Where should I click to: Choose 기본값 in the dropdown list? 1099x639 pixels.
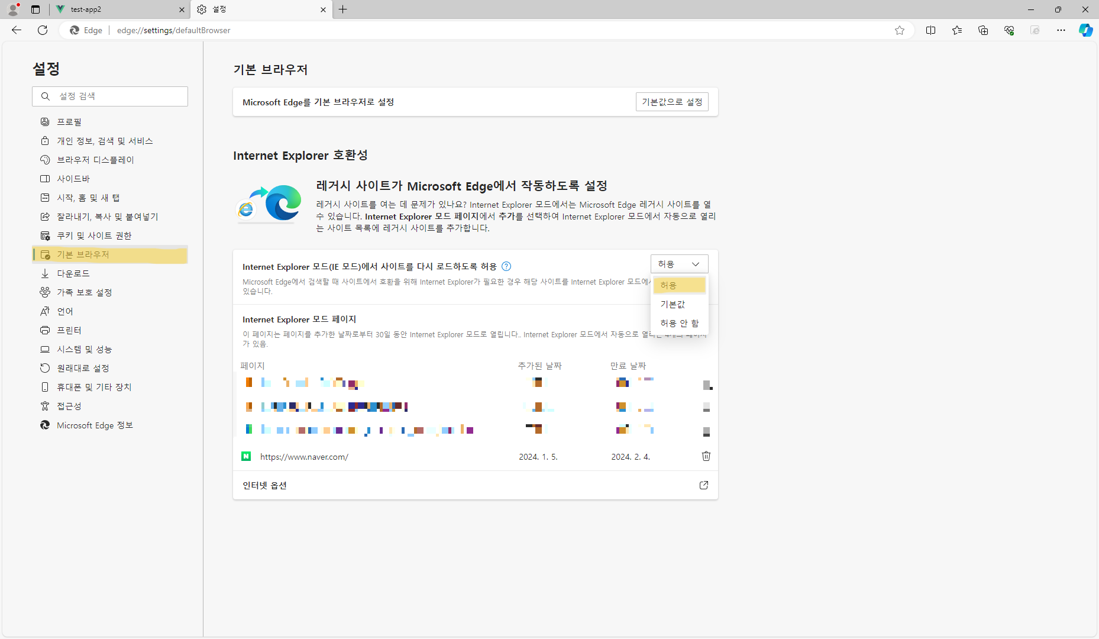click(679, 304)
